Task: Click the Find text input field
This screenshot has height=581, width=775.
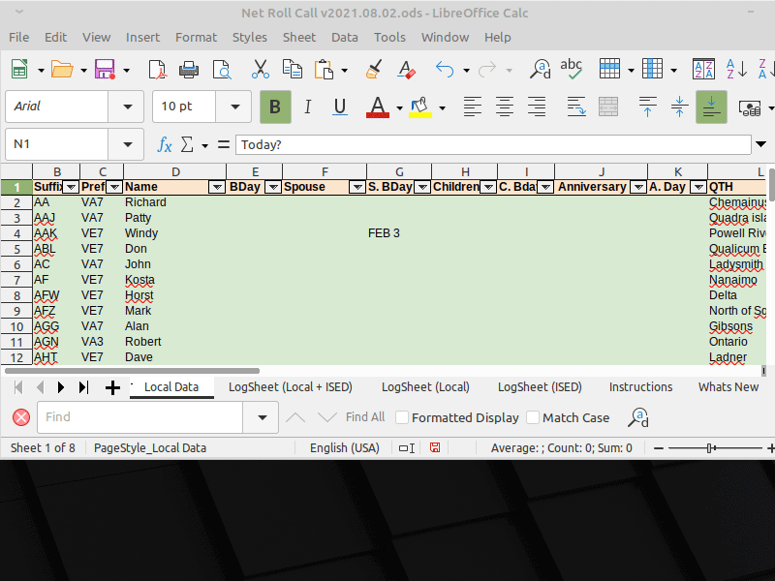Action: (x=140, y=417)
